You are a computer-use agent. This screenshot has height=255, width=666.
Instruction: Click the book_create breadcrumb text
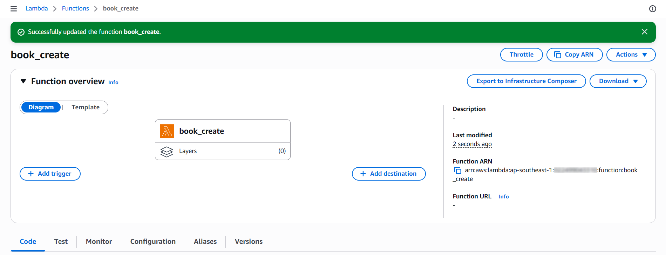121,8
